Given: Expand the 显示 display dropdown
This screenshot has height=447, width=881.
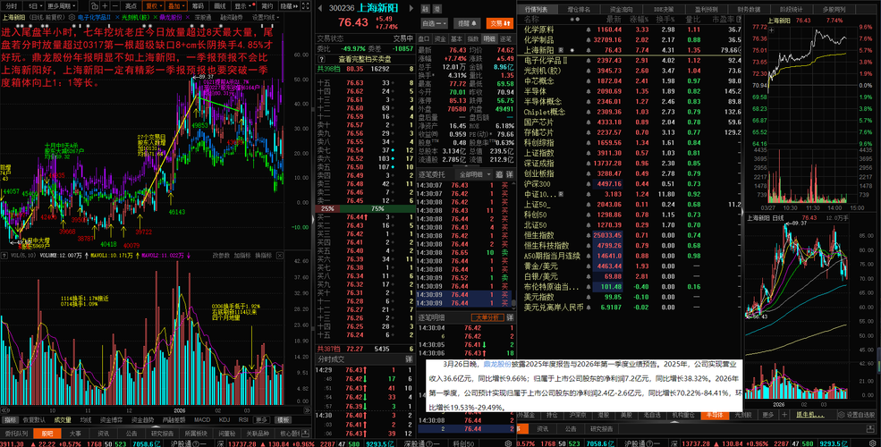Looking at the screenshot, I should click(242, 6).
